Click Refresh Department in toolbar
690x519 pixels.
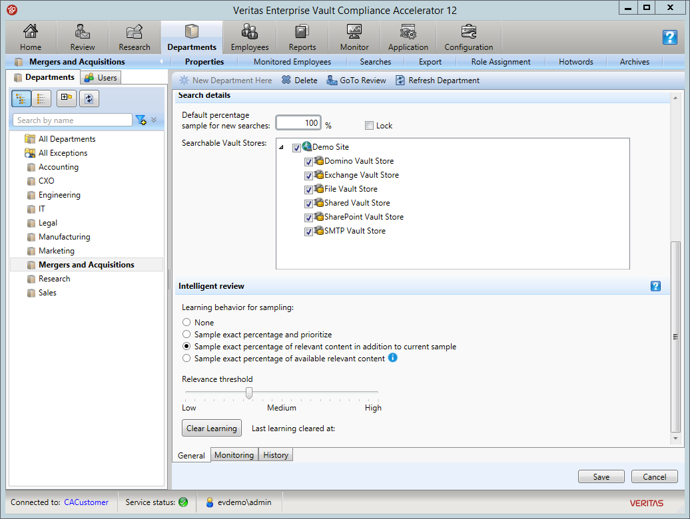438,81
